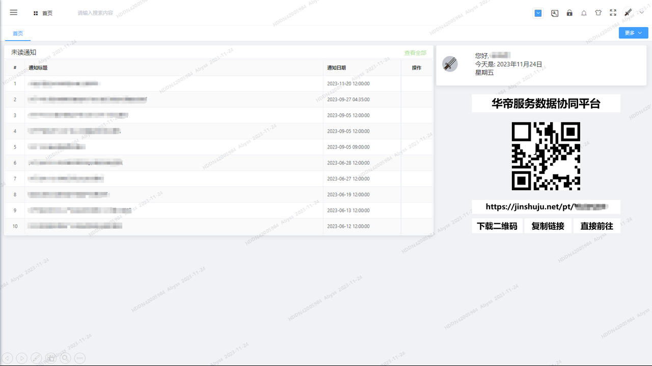Open the notification dated 2023-09-27 04:35:00

219,99
